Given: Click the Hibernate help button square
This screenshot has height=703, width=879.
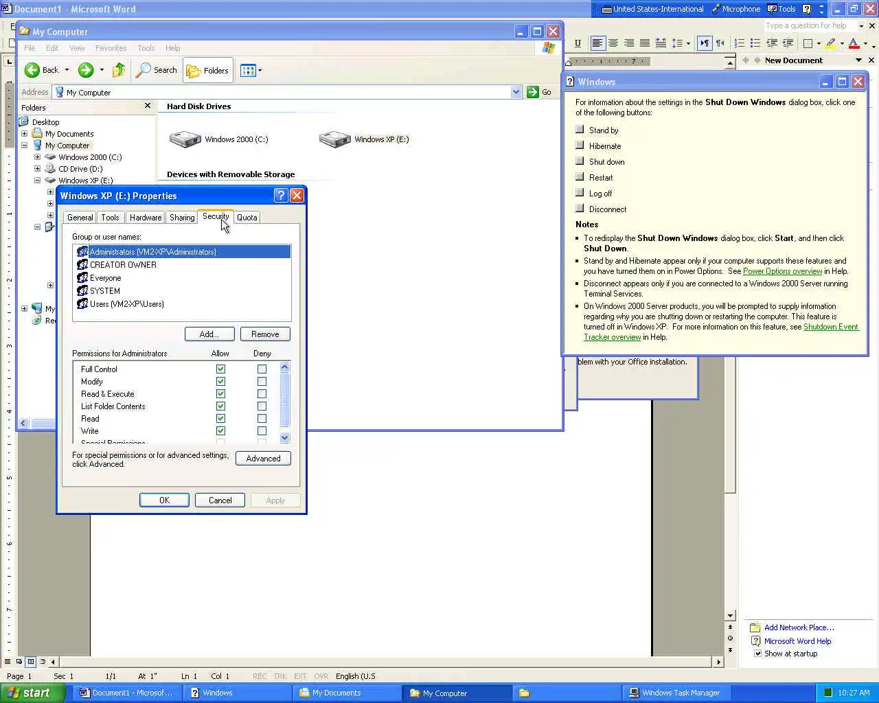Looking at the screenshot, I should pos(580,146).
